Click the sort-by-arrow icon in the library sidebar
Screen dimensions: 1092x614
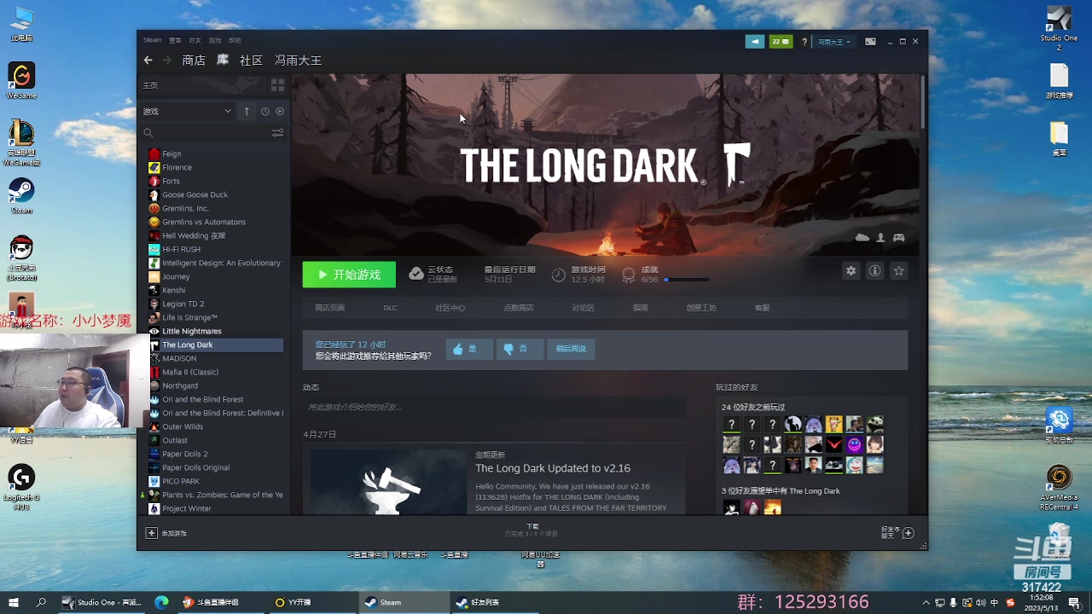click(247, 112)
